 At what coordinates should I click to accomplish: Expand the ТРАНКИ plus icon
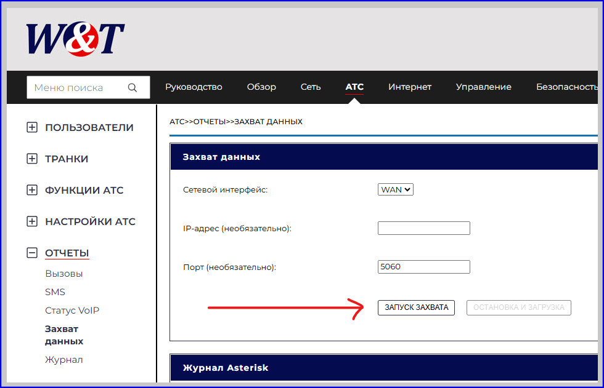pos(32,159)
